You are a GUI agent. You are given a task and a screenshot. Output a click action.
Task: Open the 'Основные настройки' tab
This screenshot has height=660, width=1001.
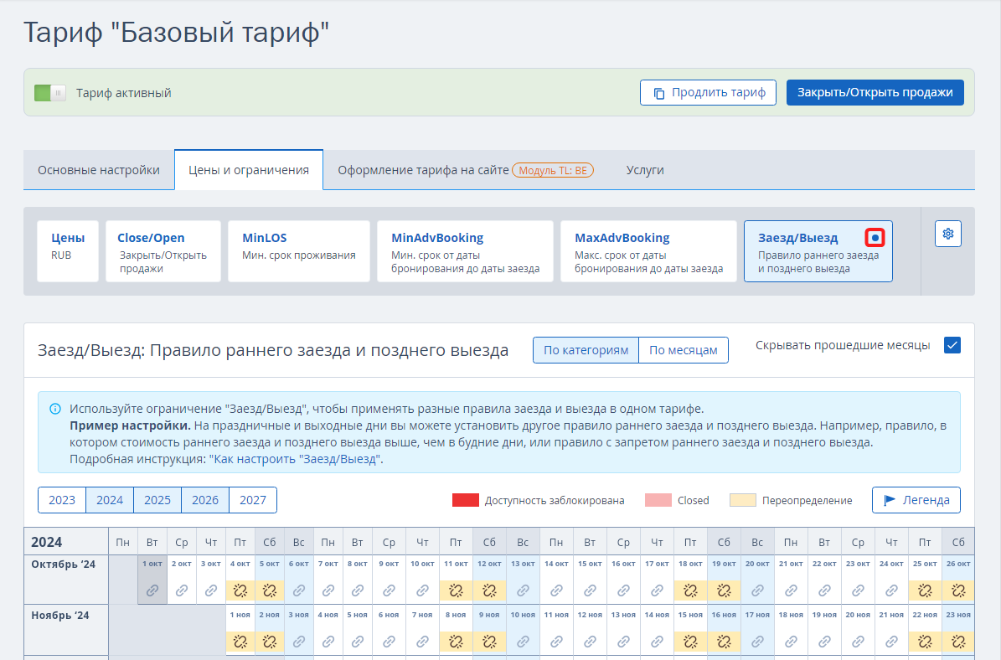tap(99, 170)
